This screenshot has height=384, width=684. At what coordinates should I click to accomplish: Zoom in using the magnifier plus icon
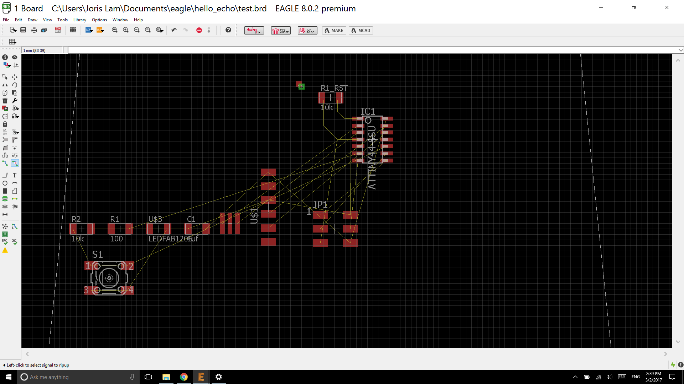coord(126,30)
